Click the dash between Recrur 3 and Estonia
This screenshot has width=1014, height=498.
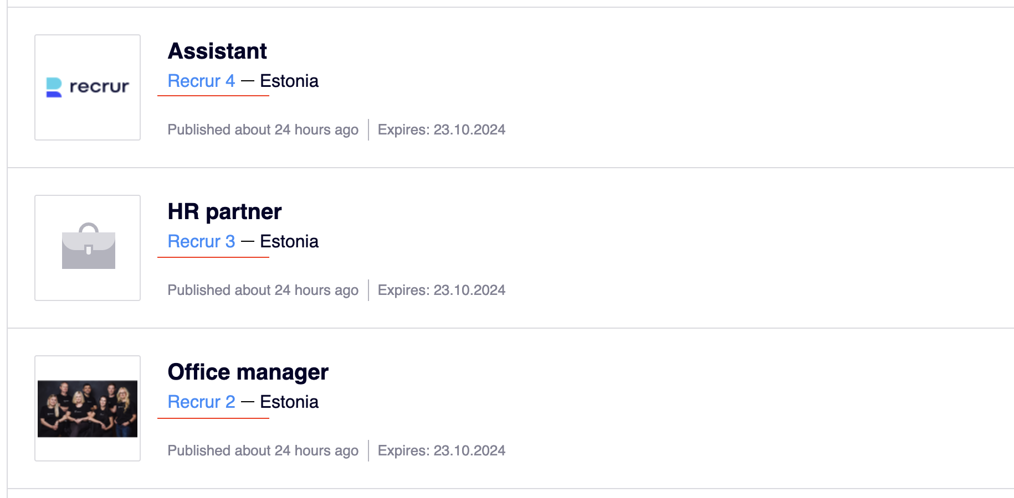248,242
